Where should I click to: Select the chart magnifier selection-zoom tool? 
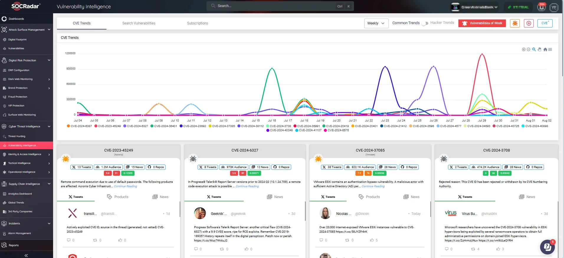coord(534,50)
